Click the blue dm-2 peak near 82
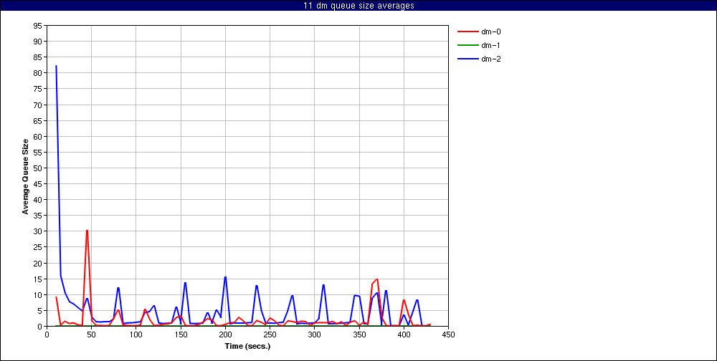Screen dimensions: 717x361 coord(56,67)
